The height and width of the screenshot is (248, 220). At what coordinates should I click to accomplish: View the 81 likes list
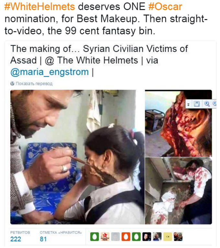pos(43,239)
